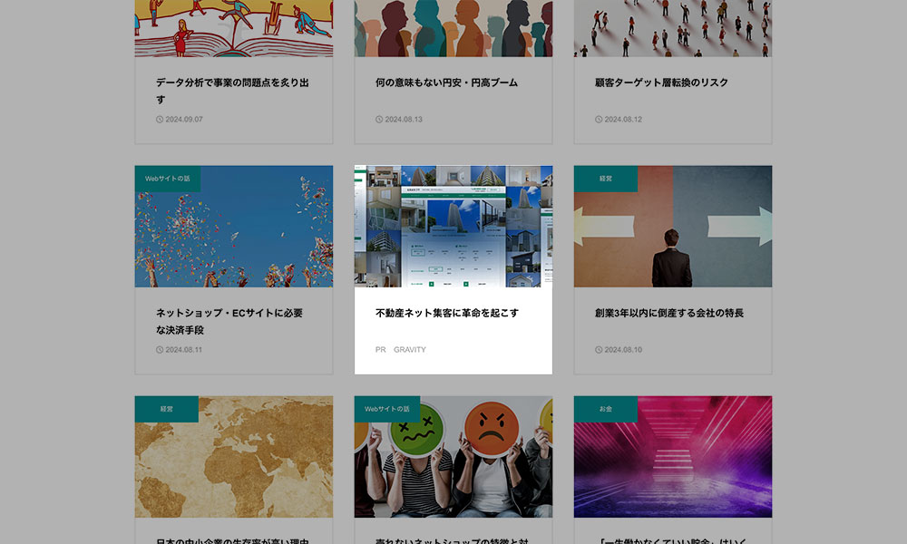
Task: Open article 何の意味もない円安・円高ブーム
Action: pyautogui.click(x=446, y=83)
